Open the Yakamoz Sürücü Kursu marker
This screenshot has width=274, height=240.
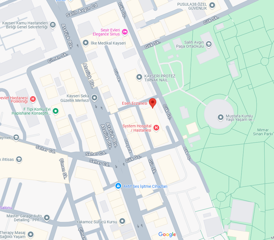pyautogui.click(x=122, y=221)
